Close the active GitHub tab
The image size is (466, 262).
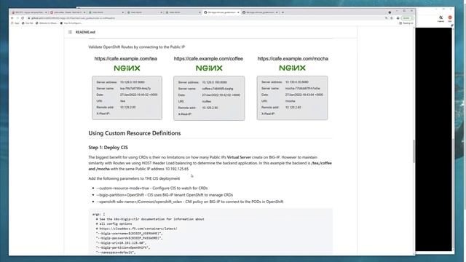(x=238, y=12)
